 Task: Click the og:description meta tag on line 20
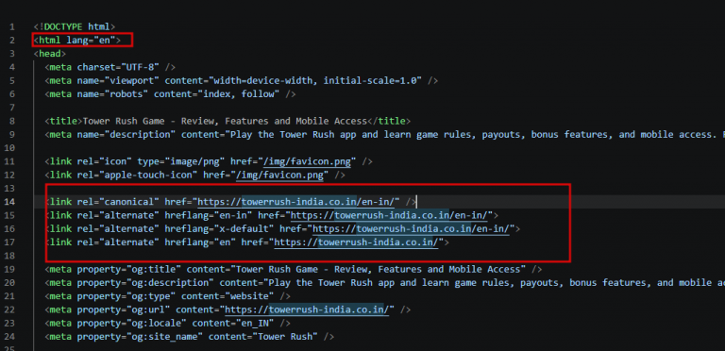point(385,283)
